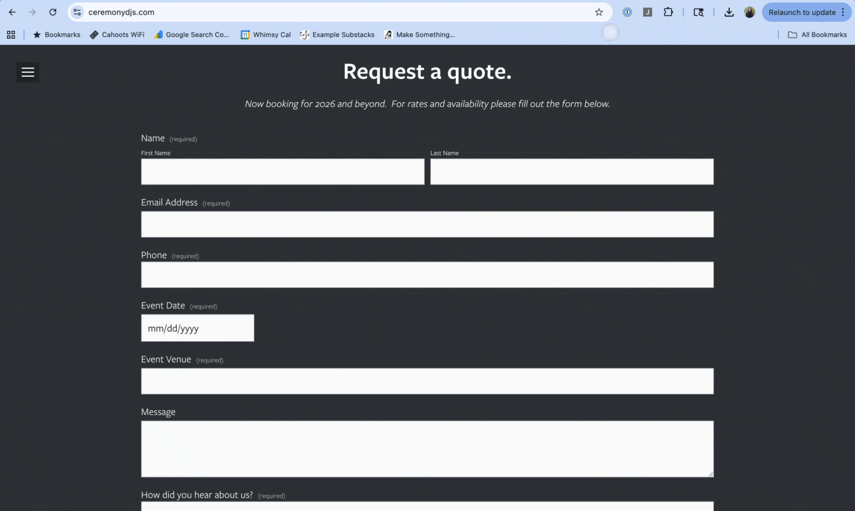Image resolution: width=855 pixels, height=511 pixels.
Task: Open the hamburger navigation menu
Action: [28, 72]
